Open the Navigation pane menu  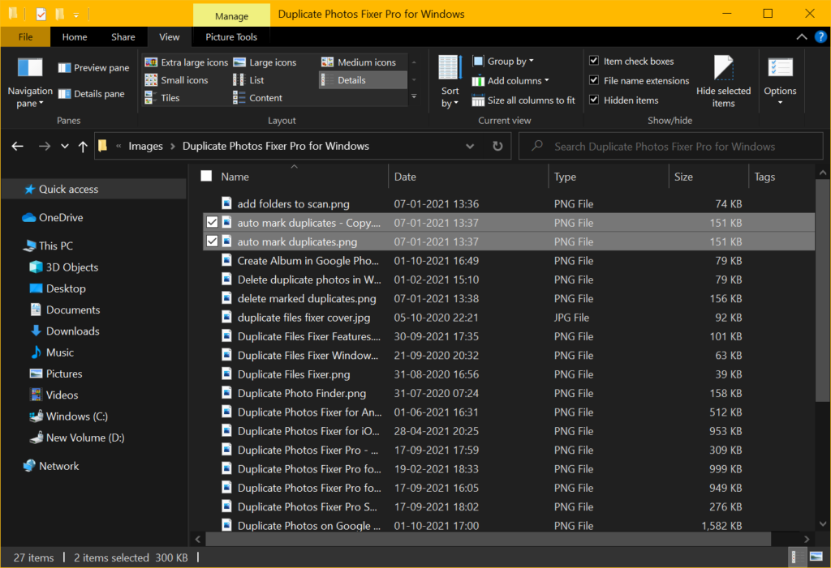coord(30,82)
